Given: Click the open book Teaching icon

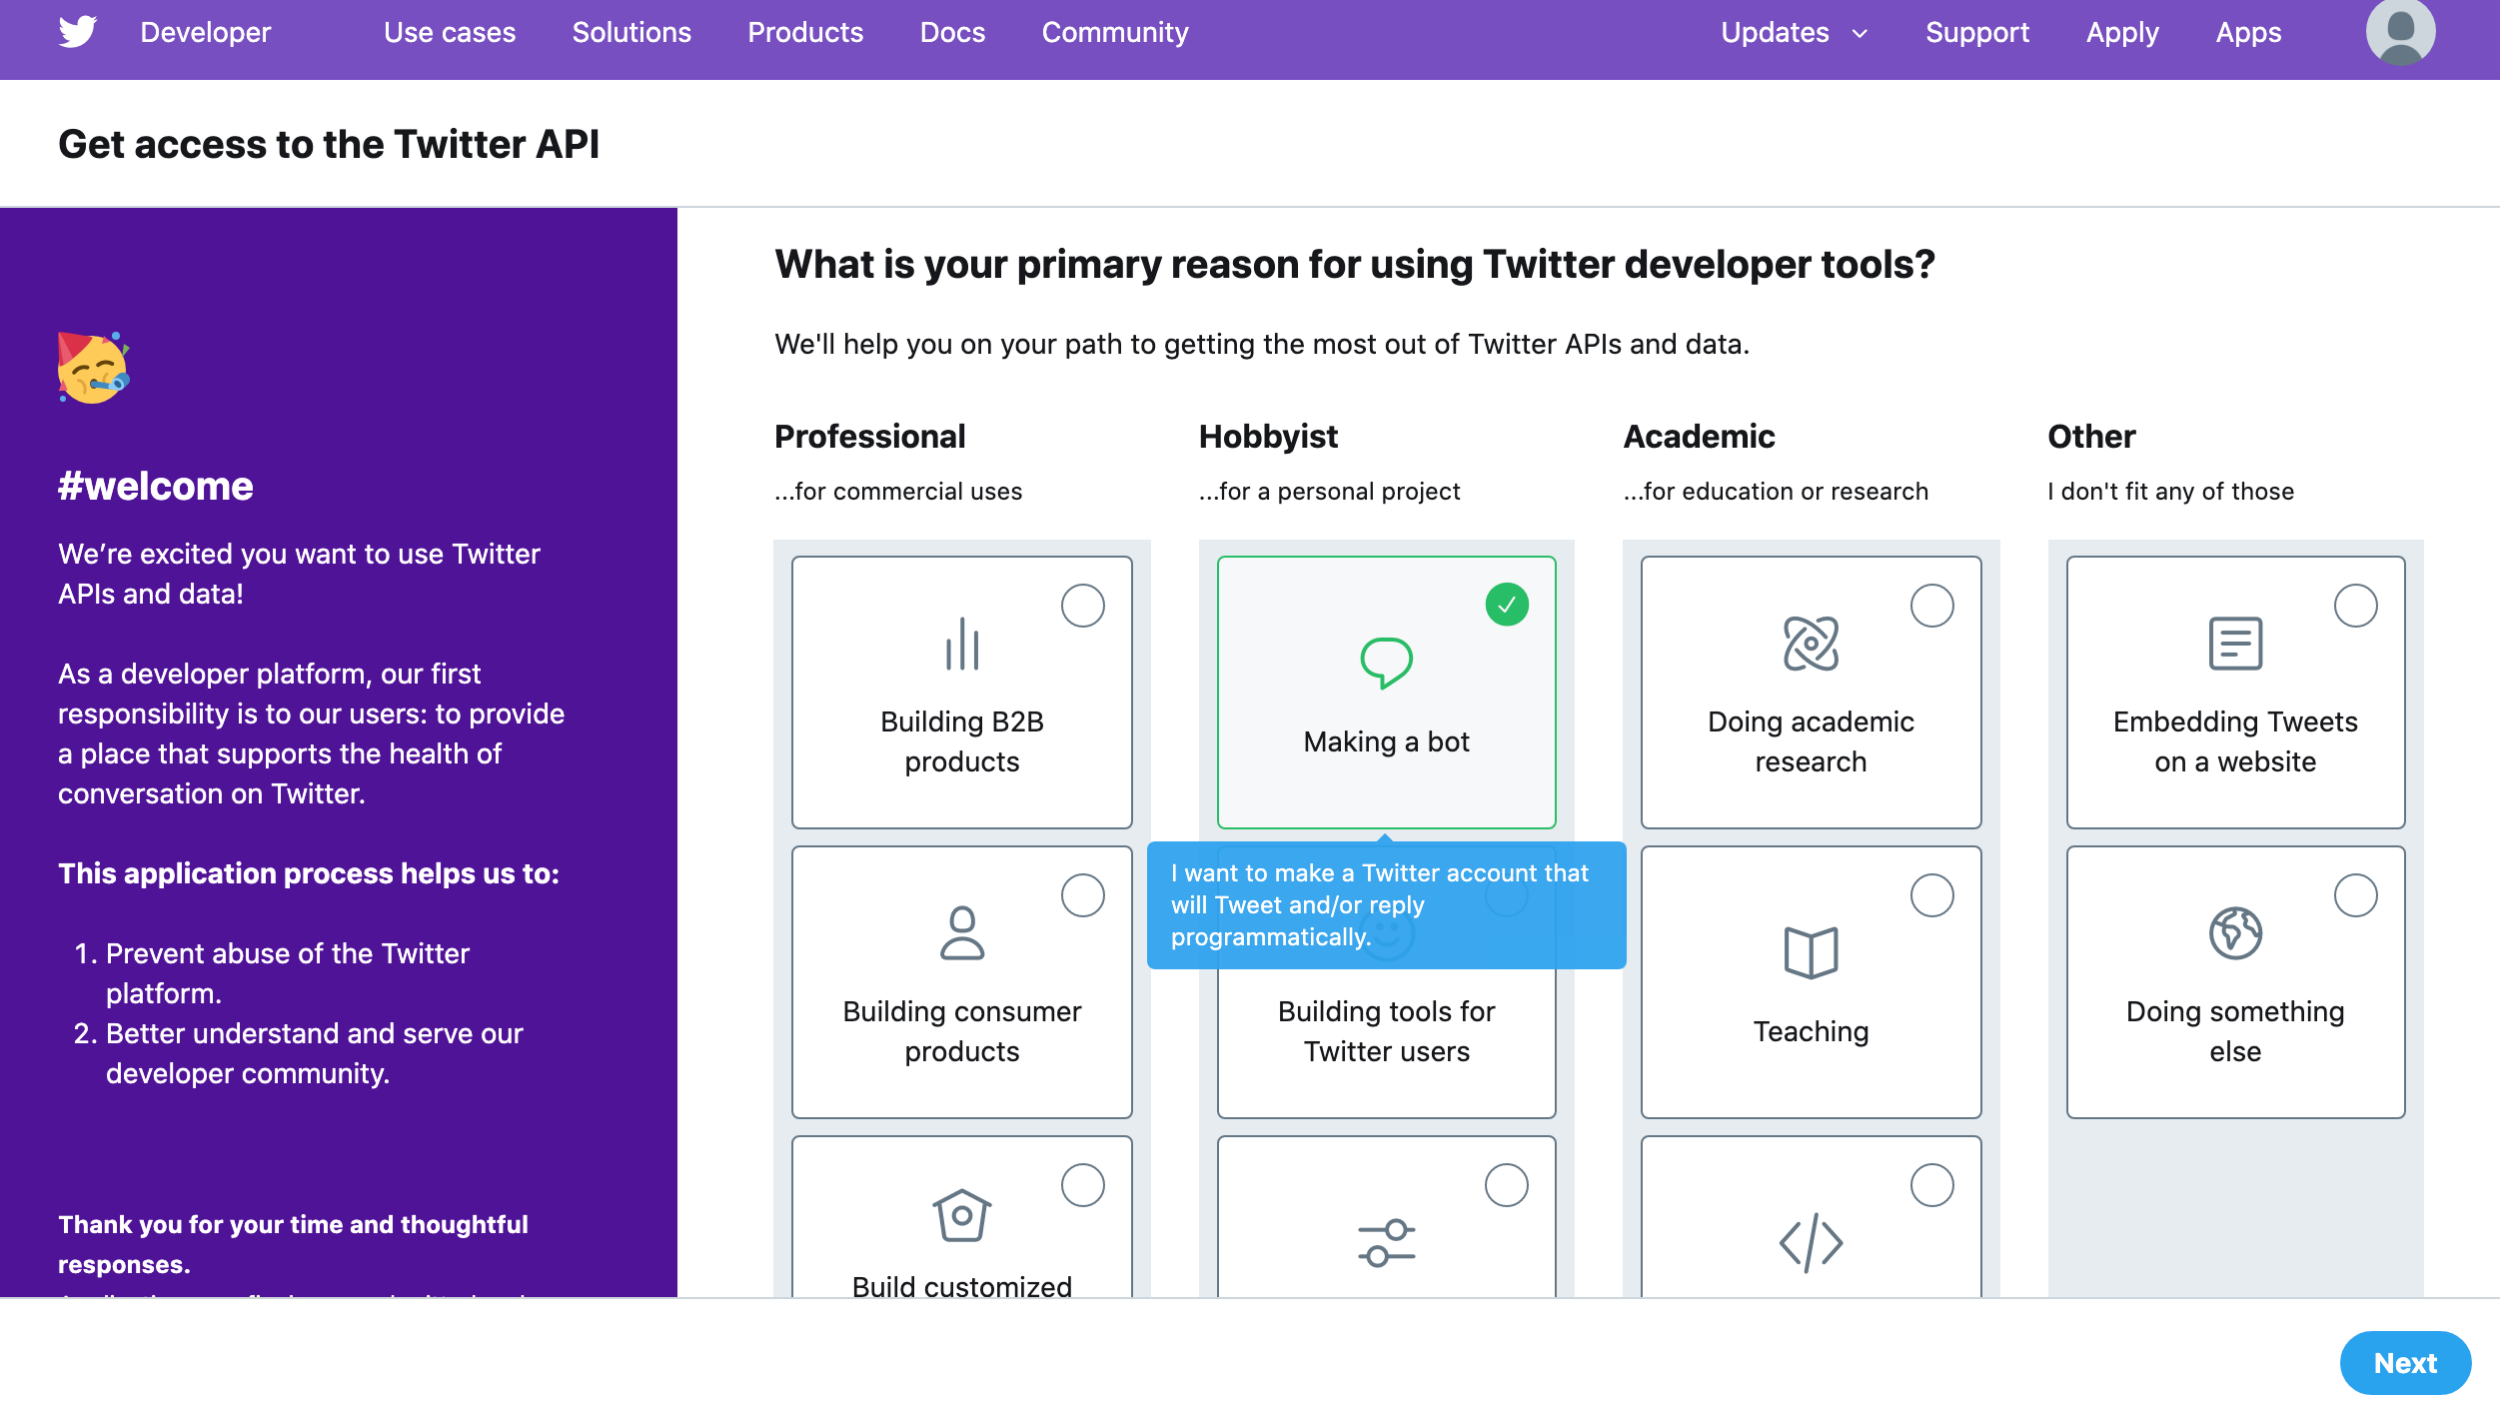Looking at the screenshot, I should pyautogui.click(x=1810, y=951).
